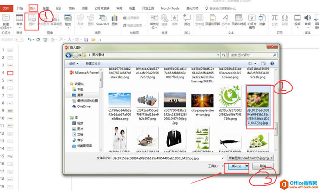Image resolution: width=319 pixels, height=191 pixels.
Task: Click the dialog folder search field
Action: (x=253, y=55)
